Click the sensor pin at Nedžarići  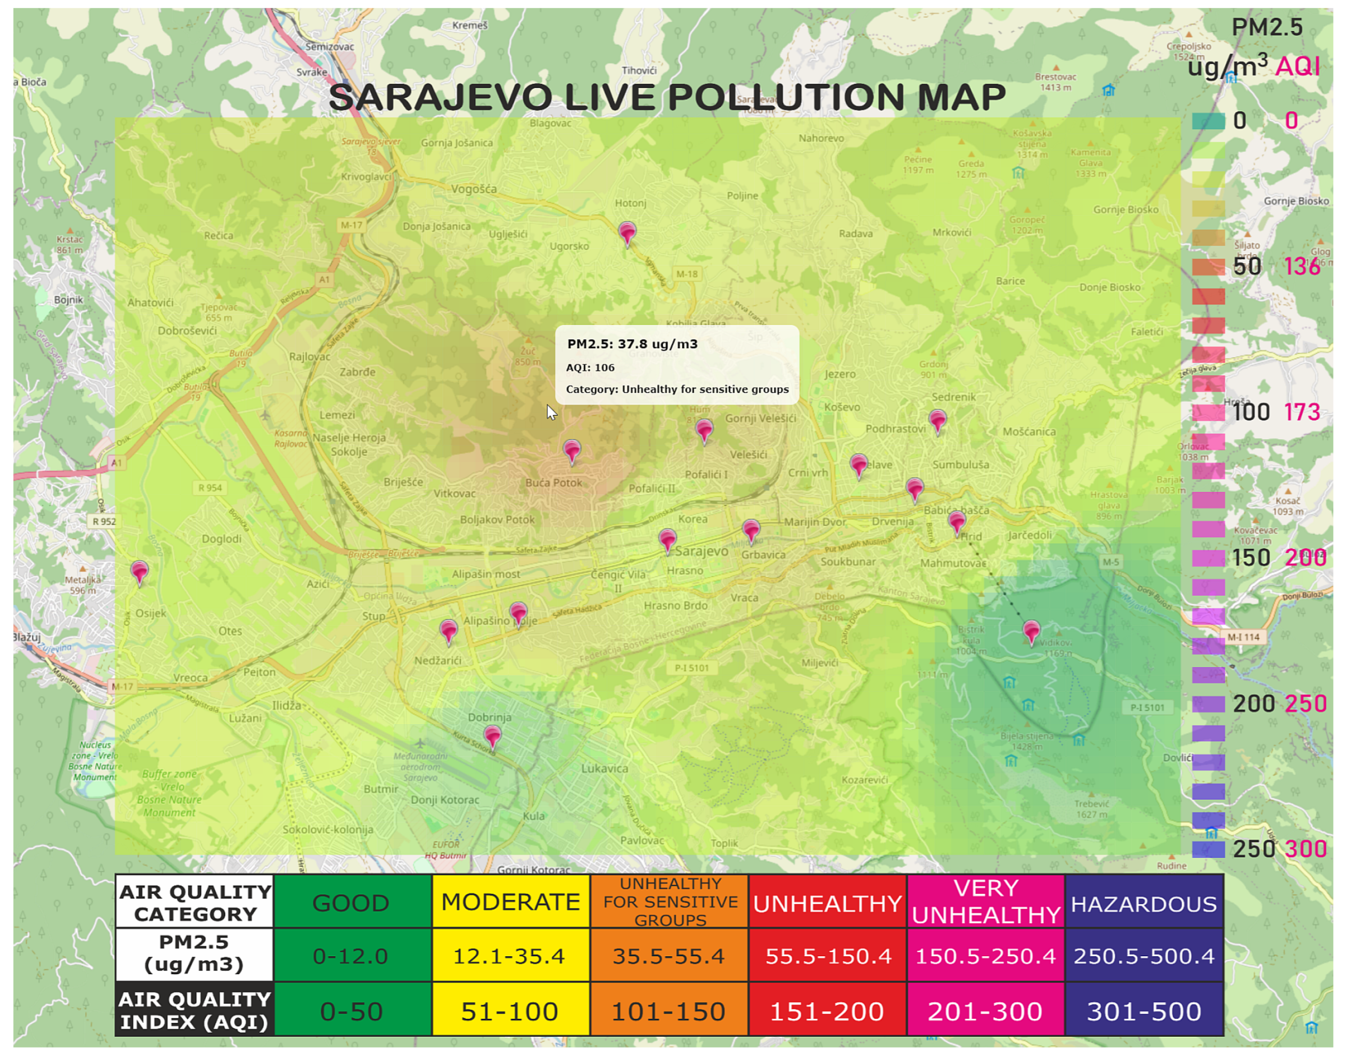(x=448, y=630)
